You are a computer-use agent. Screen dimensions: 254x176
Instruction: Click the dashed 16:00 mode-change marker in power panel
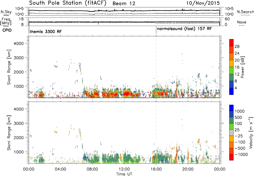coord(156,67)
